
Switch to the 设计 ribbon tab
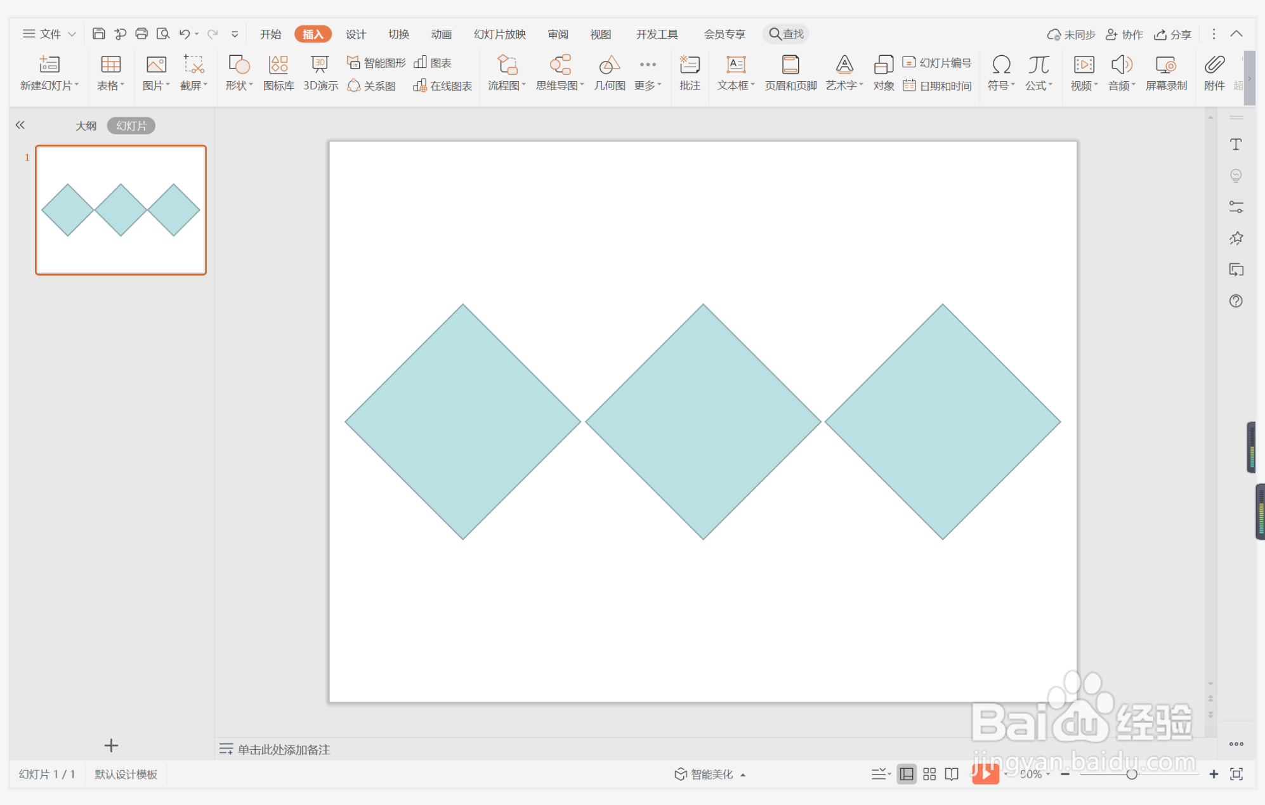pos(356,34)
